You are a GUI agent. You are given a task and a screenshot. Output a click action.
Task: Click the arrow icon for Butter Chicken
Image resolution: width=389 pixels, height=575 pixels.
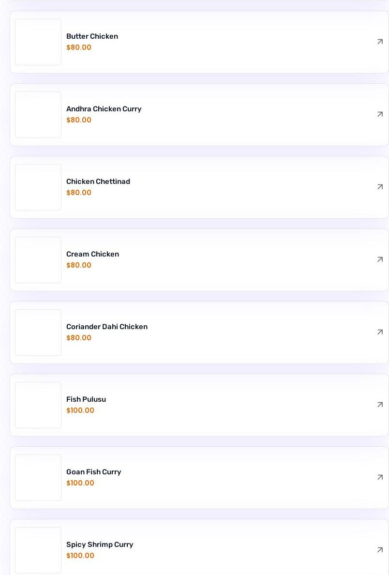click(x=380, y=42)
